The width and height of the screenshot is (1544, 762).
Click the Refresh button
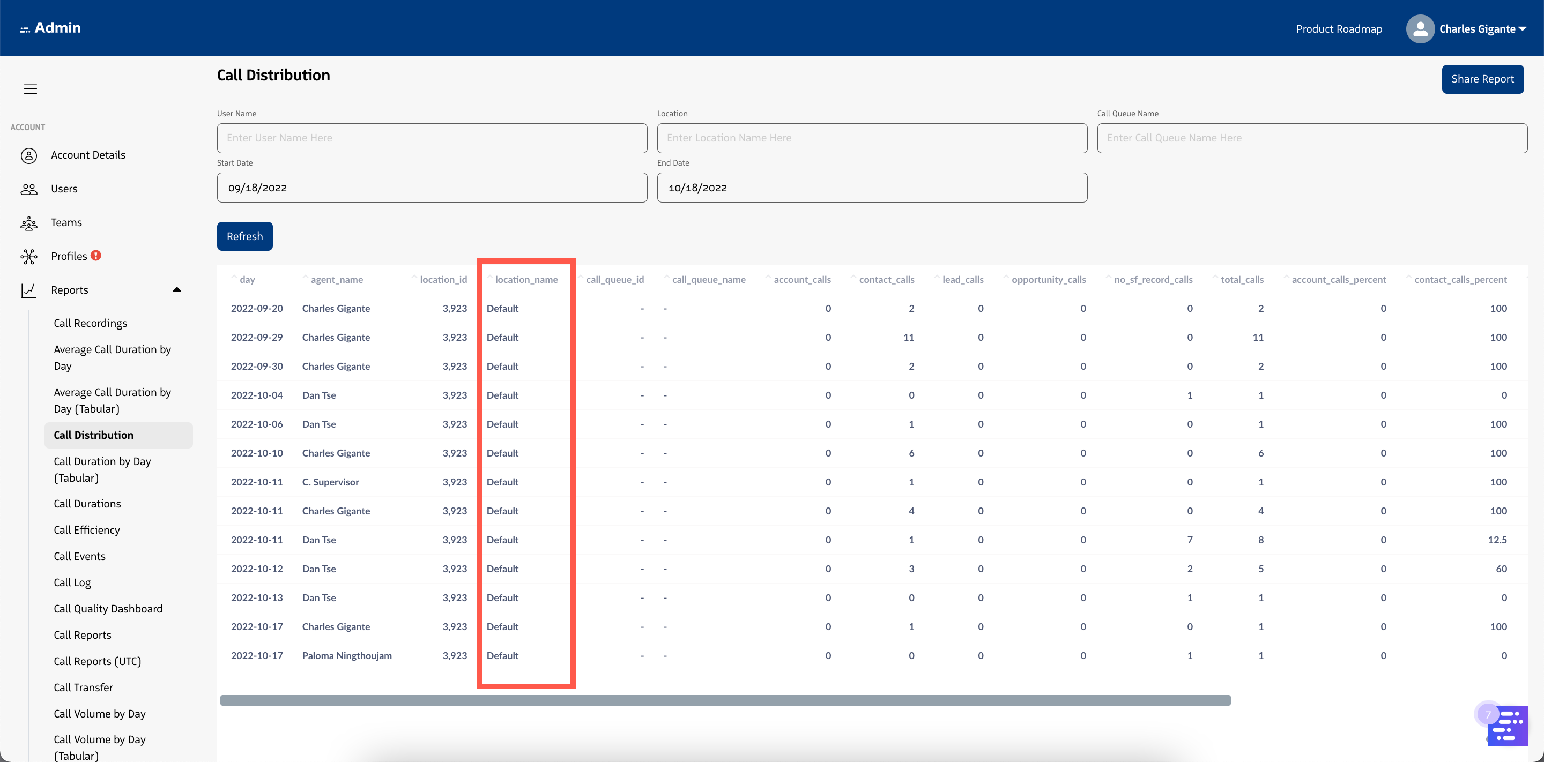[x=244, y=237]
